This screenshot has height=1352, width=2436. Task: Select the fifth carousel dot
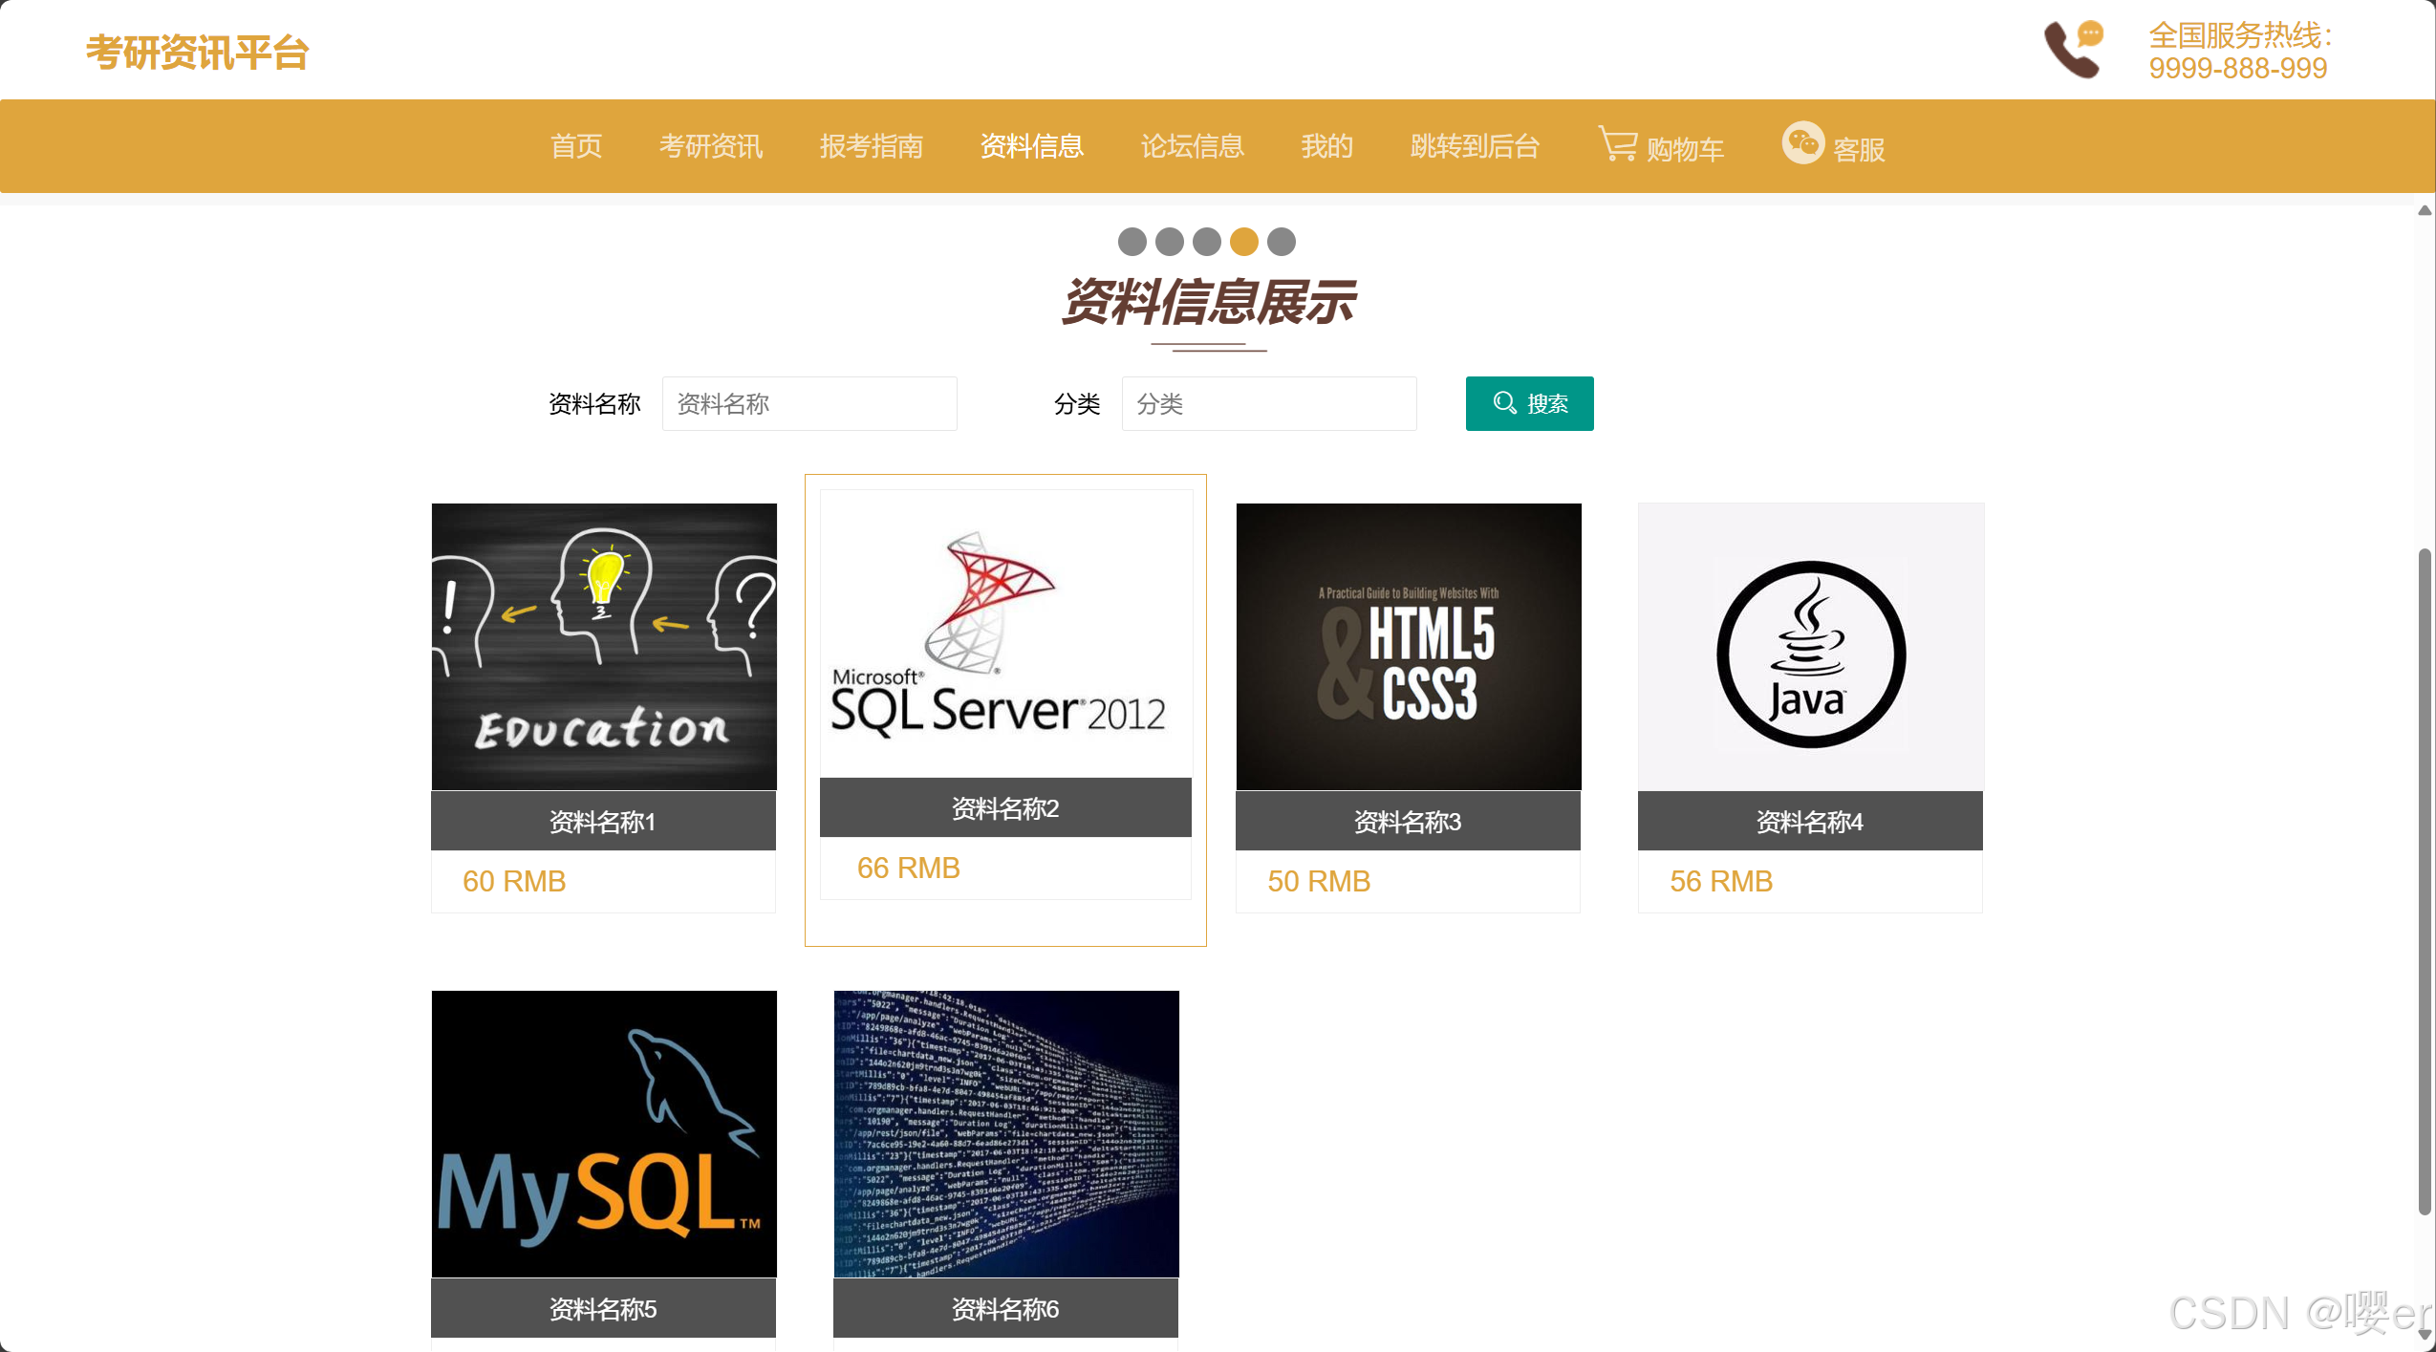(1281, 242)
